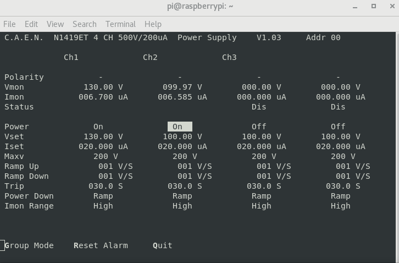This screenshot has width=399, height=263.
Task: Click Ch2 Iset 020.000 uA field
Action: click(x=182, y=146)
